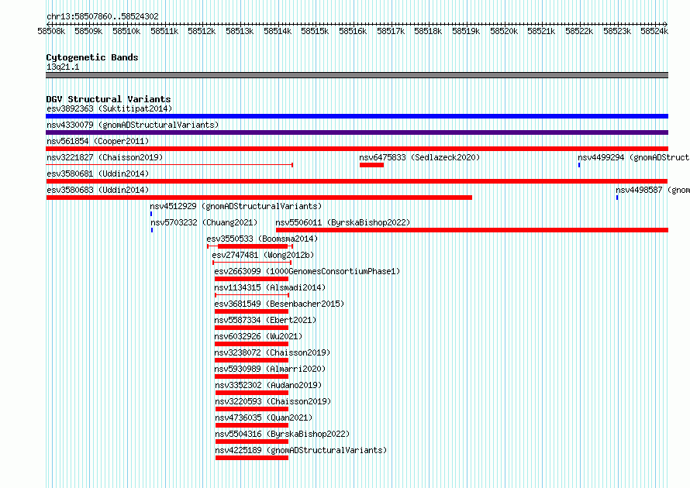Viewport: 690px width, 488px height.
Task: Open the nsv4499294 variant label
Action: tap(633, 157)
